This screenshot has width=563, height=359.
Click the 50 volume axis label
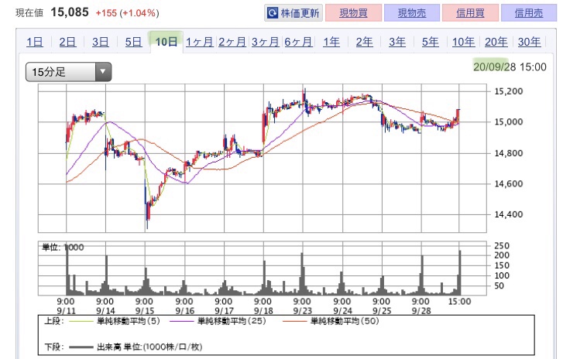[499, 285]
